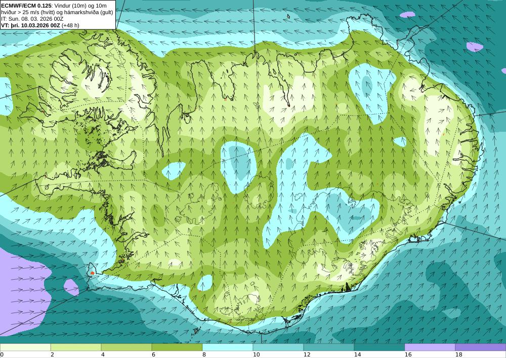The image size is (506, 358).
Task: Click the 'VT: þri. 10.03.2026 00Z' valid time
Action: point(30,25)
